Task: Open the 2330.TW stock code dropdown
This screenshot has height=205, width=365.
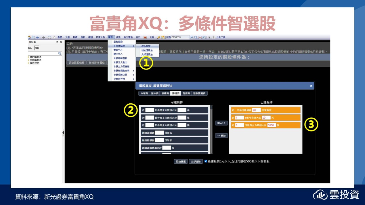Action: click(188, 37)
